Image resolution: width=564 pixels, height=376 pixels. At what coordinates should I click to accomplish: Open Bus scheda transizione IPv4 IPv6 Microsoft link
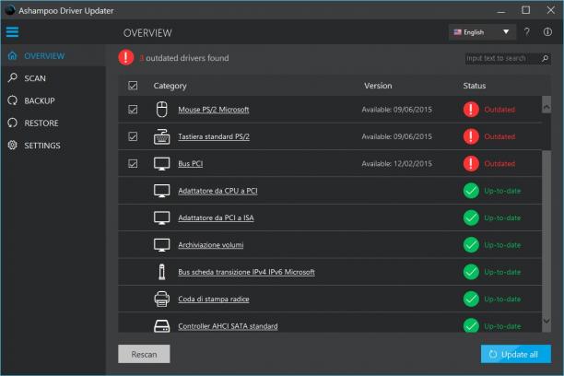[x=246, y=272]
